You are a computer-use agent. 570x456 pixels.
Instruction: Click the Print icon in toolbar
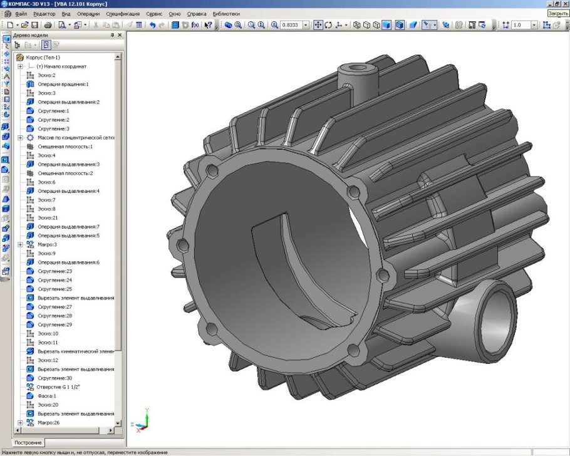click(x=48, y=25)
